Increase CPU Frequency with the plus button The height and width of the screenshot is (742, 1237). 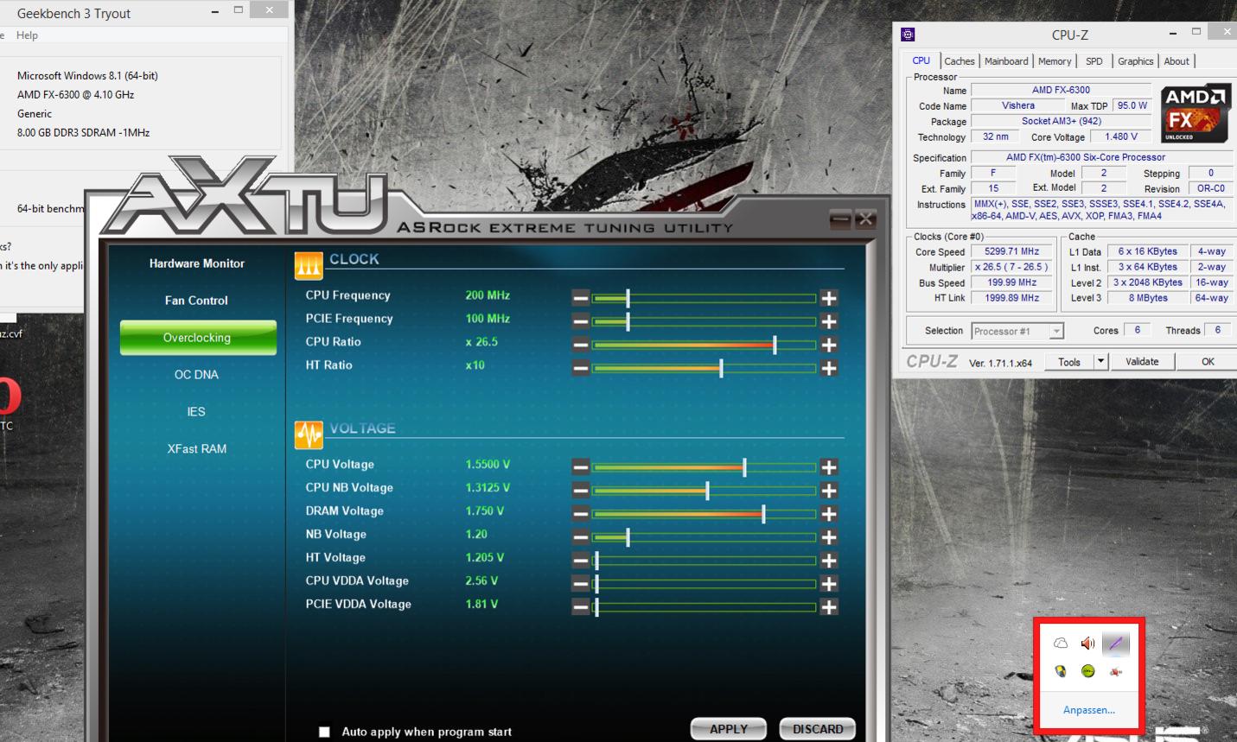tap(829, 298)
